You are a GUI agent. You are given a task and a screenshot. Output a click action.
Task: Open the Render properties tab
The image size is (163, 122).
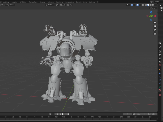tap(160, 52)
